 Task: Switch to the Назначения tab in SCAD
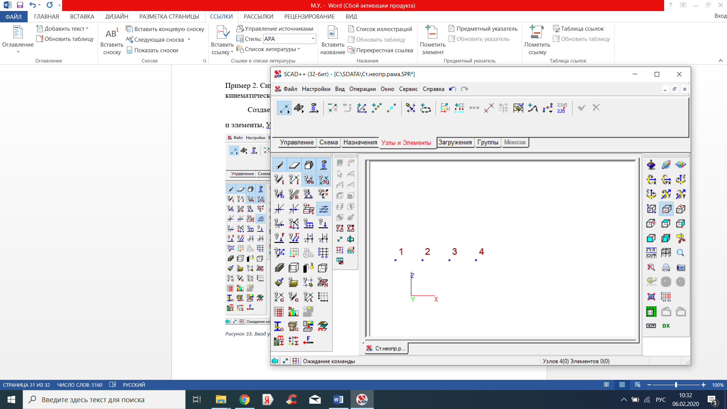click(360, 142)
